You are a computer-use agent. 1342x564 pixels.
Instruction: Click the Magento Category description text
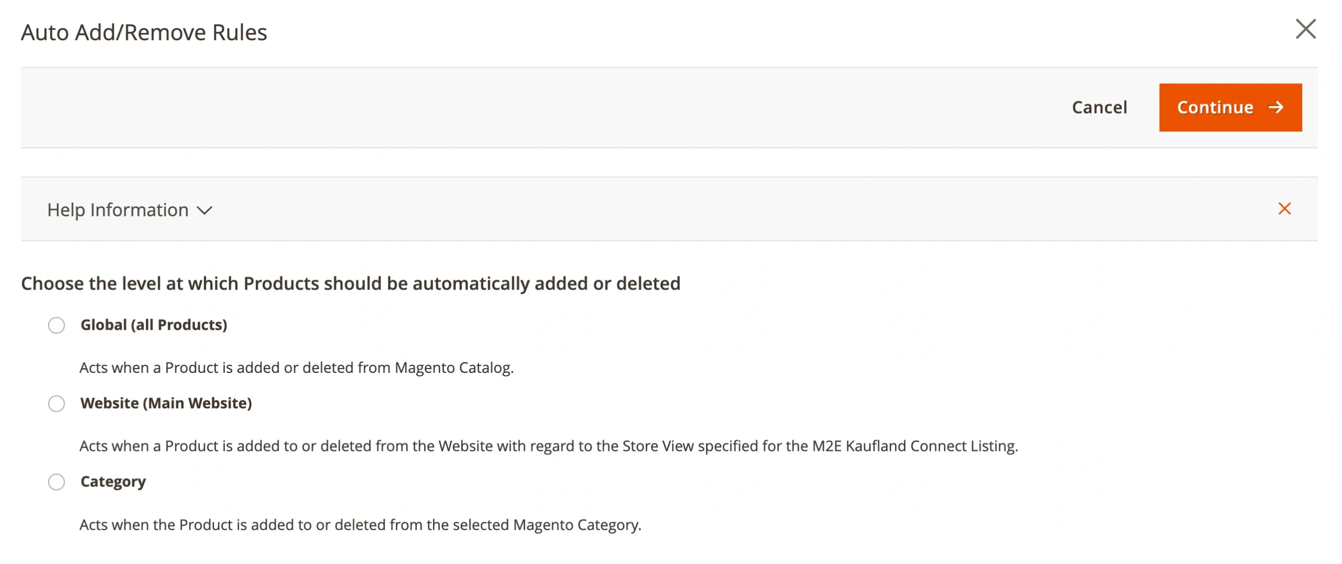pos(360,525)
